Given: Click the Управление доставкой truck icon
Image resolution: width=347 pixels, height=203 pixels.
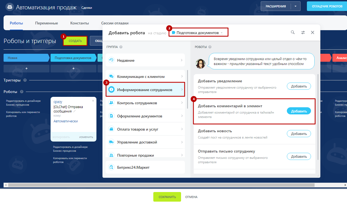Looking at the screenshot, I should click(x=111, y=142).
